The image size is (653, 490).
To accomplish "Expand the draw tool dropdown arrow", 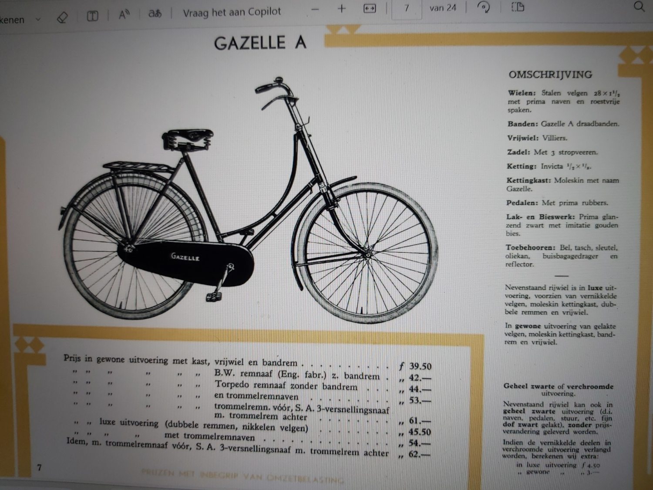I will [38, 20].
